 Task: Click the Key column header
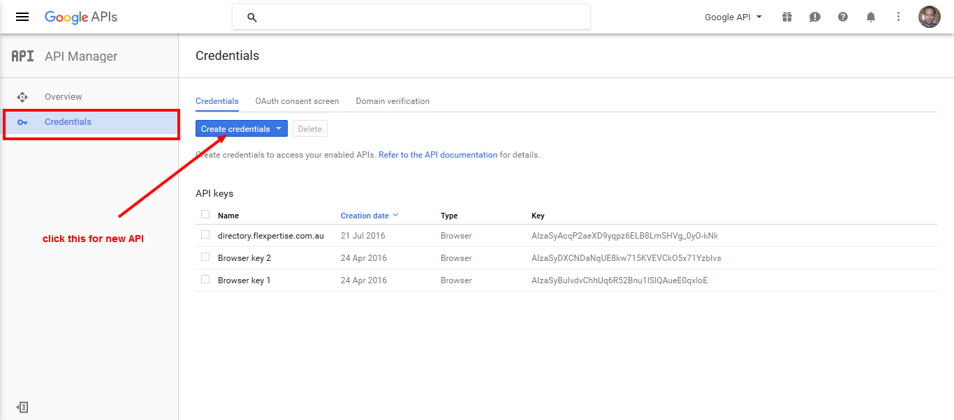[538, 216]
